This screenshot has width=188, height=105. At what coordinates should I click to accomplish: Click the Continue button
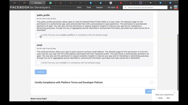(x=41, y=72)
